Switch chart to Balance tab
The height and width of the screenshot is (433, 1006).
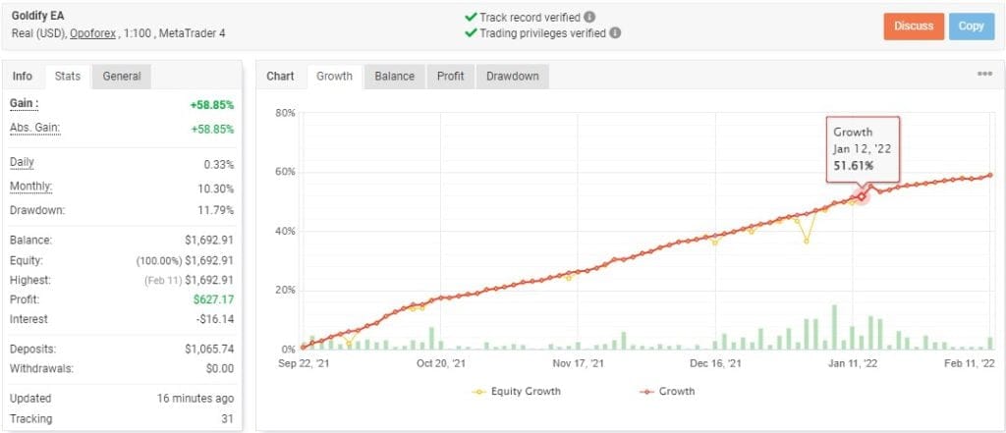394,77
